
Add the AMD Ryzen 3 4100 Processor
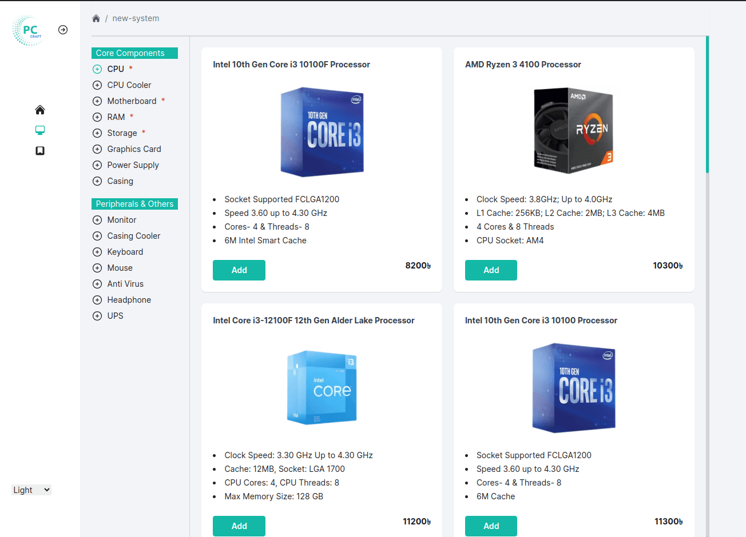coord(491,270)
